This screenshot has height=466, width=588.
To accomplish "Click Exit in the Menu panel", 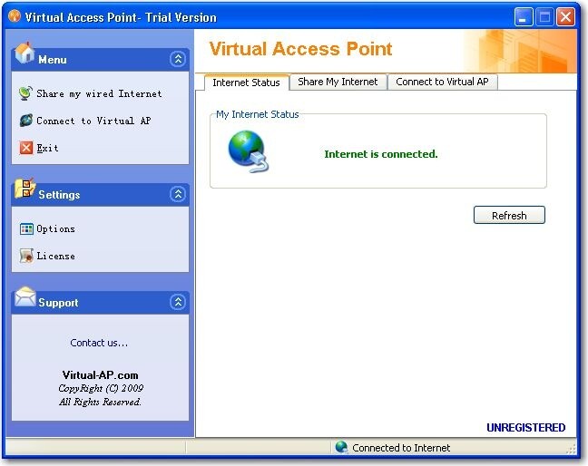I will (x=47, y=148).
